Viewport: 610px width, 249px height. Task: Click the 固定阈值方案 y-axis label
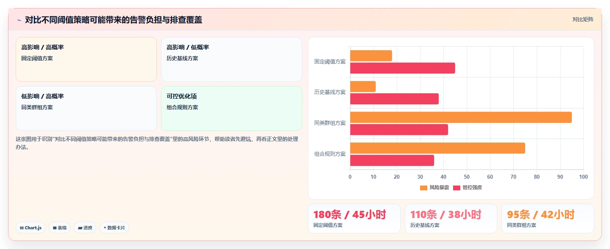330,62
